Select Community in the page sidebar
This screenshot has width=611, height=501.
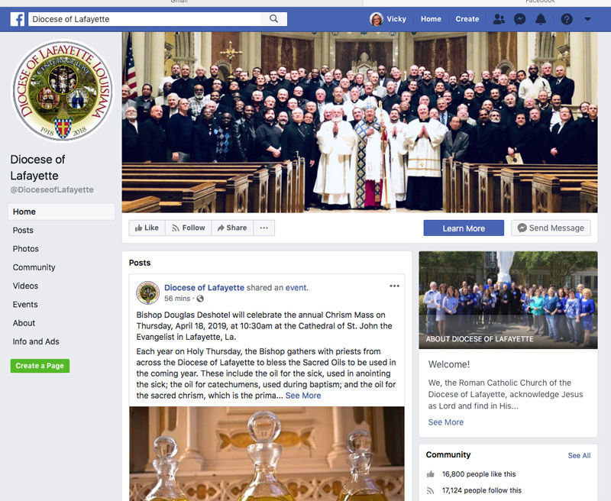point(34,267)
